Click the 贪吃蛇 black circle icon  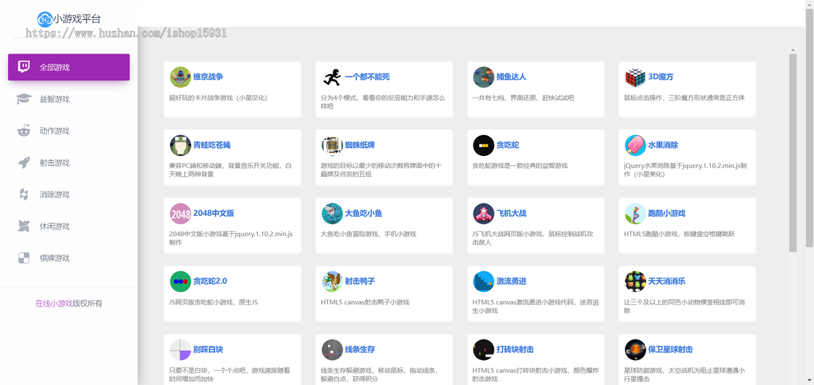[x=484, y=145]
